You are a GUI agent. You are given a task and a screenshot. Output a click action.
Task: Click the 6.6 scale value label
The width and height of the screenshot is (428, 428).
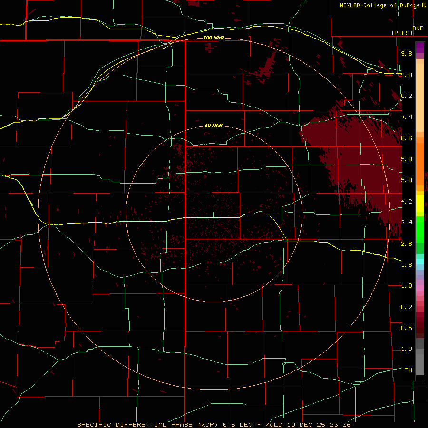(x=407, y=138)
